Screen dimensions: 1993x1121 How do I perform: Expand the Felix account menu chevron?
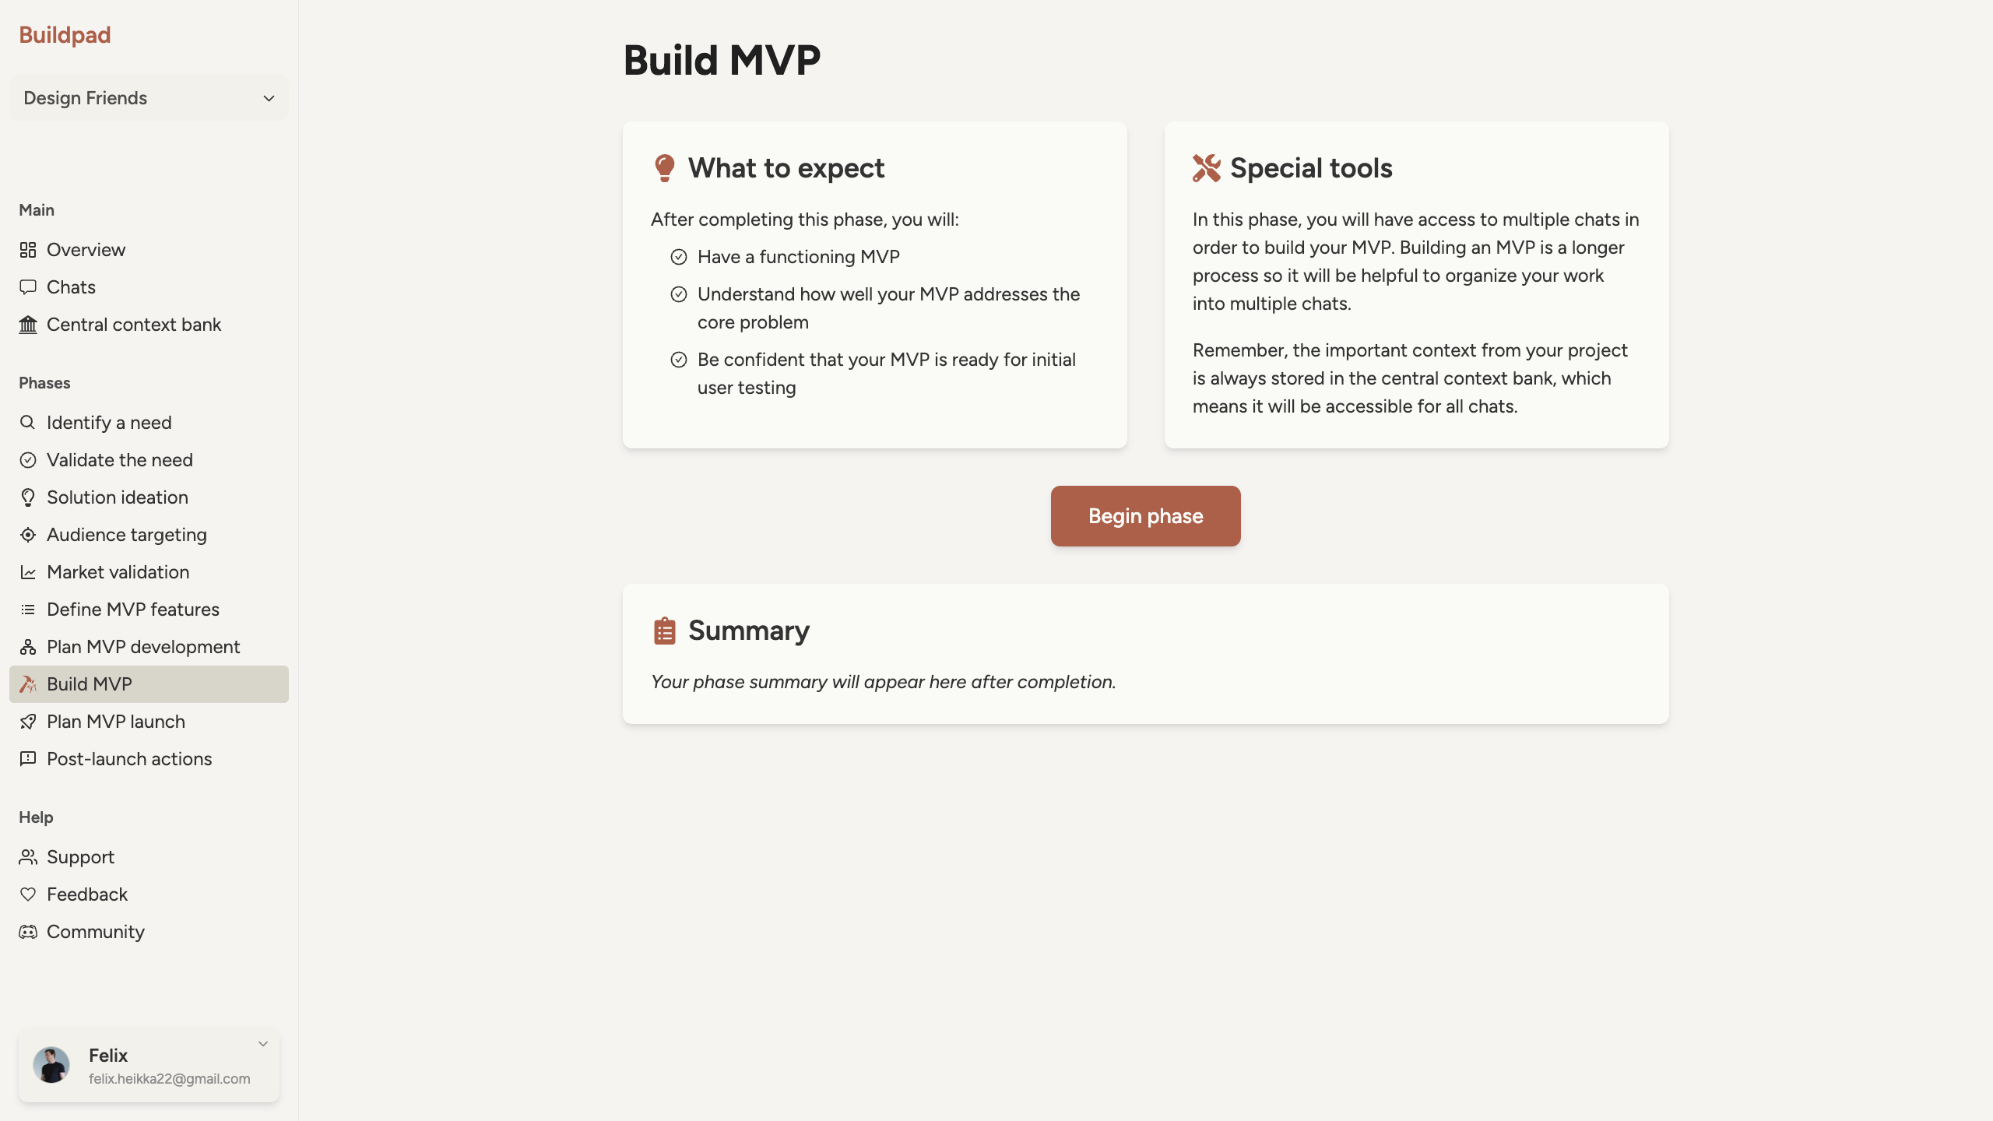[263, 1044]
